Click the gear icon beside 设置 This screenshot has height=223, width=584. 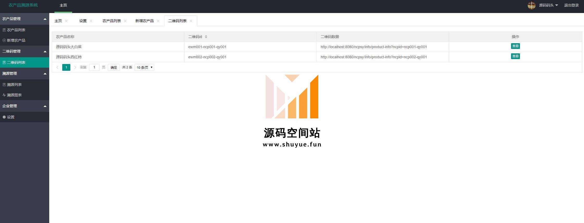[x=4, y=117]
